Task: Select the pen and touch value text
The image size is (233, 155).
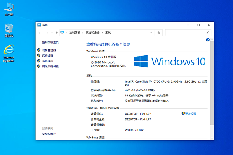Action: coord(147,101)
